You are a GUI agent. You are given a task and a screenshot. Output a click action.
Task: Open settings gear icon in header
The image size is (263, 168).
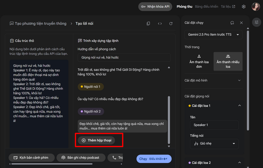coord(244,7)
